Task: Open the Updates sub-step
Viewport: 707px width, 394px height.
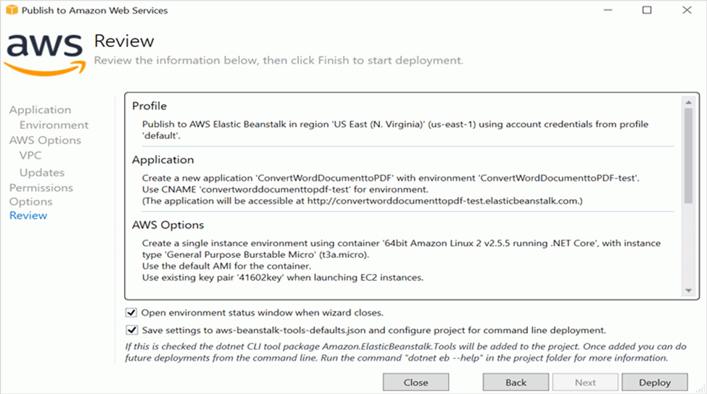Action: tap(42, 172)
